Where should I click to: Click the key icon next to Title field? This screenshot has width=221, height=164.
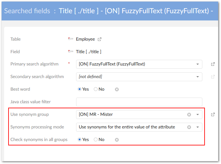point(71,52)
